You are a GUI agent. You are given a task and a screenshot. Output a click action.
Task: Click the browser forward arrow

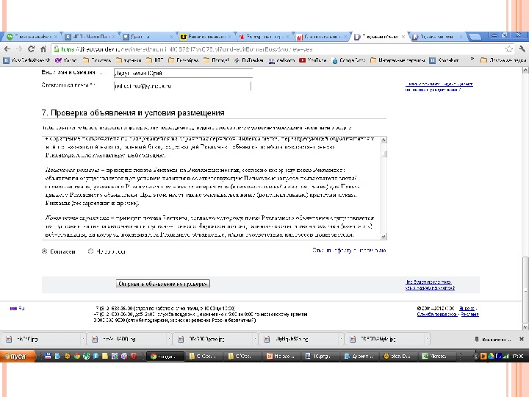19,49
